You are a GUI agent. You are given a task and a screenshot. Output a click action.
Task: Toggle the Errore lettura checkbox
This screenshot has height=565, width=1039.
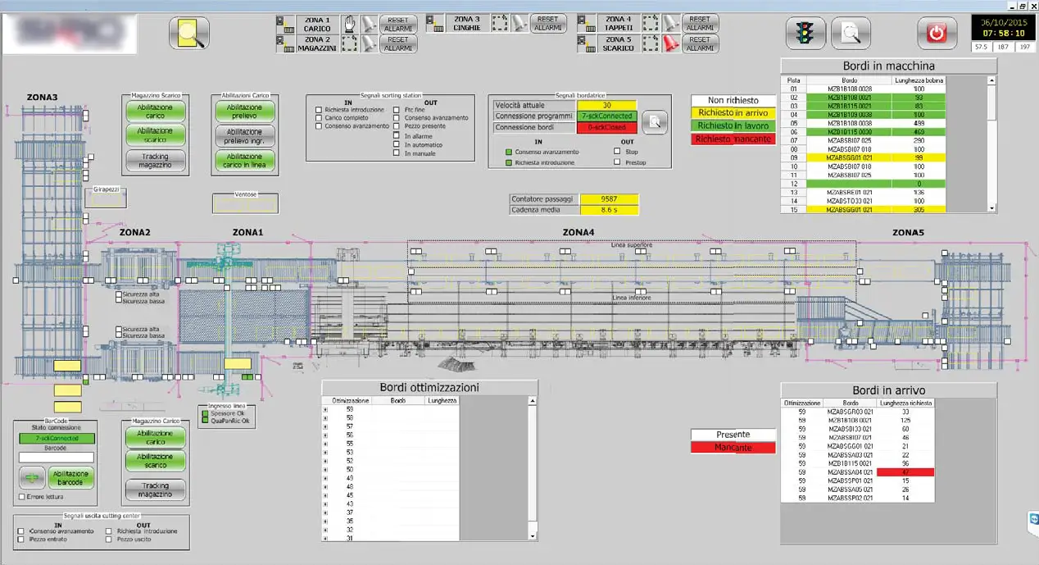(21, 497)
